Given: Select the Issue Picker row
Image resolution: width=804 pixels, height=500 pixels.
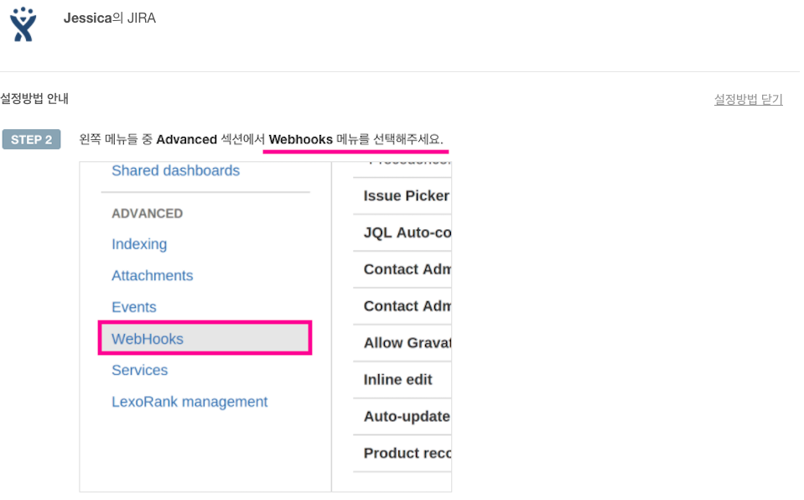Looking at the screenshot, I should coord(406,195).
